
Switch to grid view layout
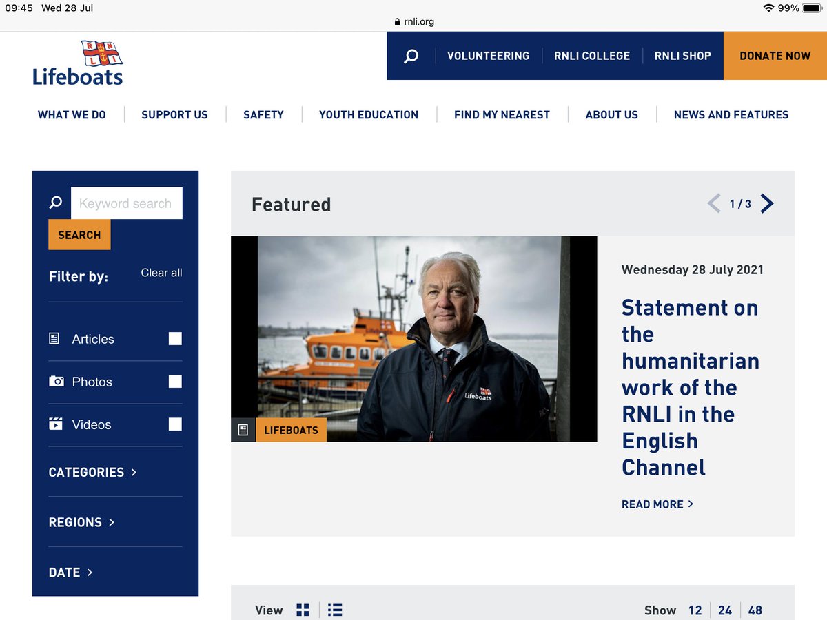303,610
